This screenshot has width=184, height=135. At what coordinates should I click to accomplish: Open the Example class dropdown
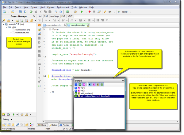tap(123, 80)
